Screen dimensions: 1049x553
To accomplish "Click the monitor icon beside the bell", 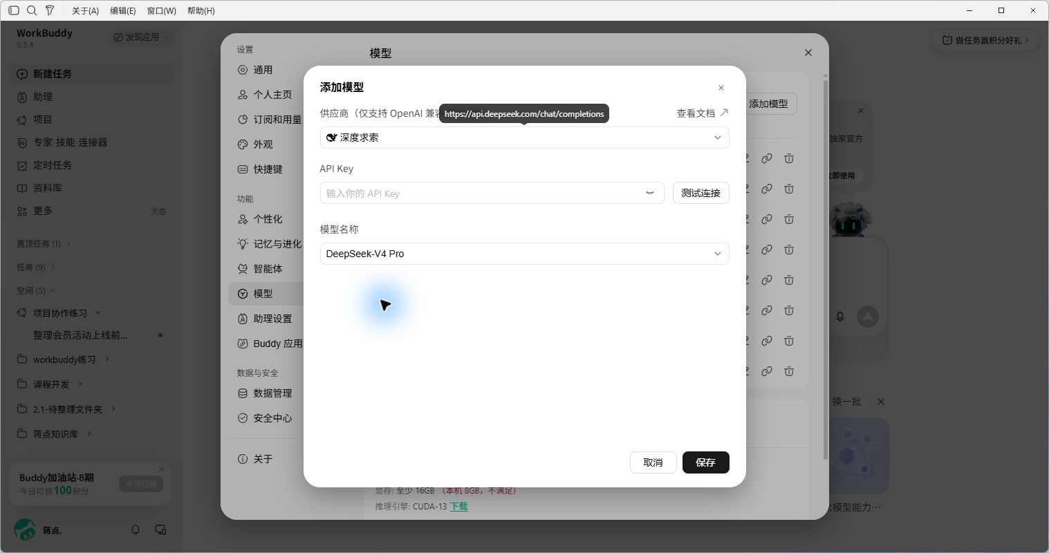I will (160, 529).
